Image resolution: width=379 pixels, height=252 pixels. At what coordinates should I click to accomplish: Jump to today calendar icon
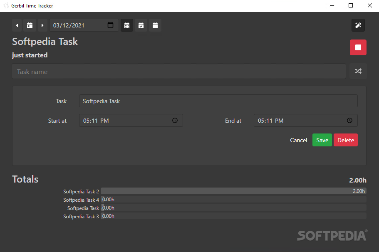coord(30,25)
